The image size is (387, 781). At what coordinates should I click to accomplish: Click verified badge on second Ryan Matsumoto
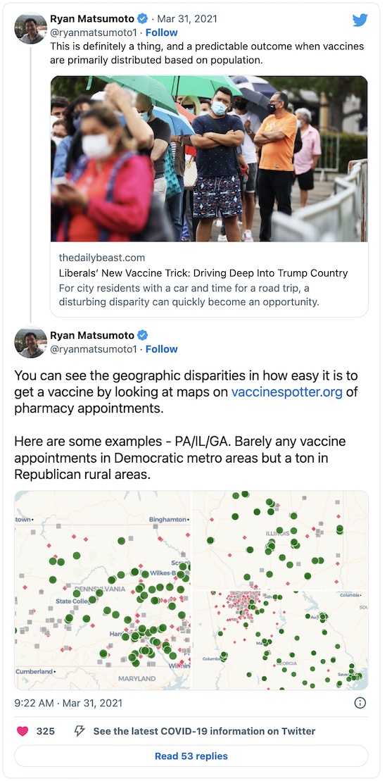pos(143,335)
